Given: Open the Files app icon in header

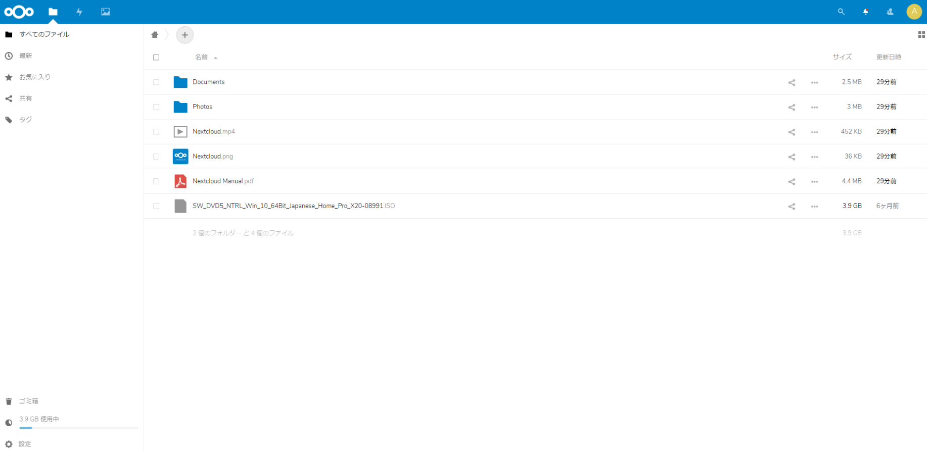Looking at the screenshot, I should click(x=53, y=12).
